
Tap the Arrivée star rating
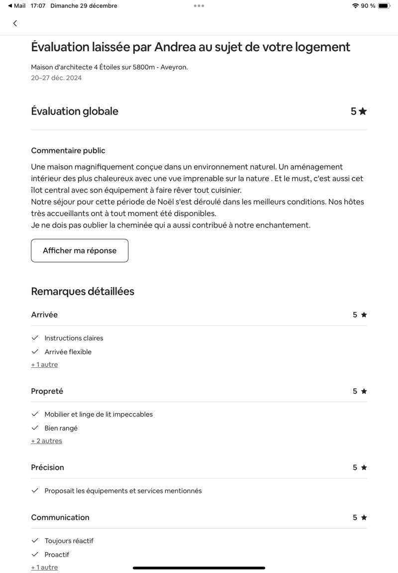pos(360,315)
